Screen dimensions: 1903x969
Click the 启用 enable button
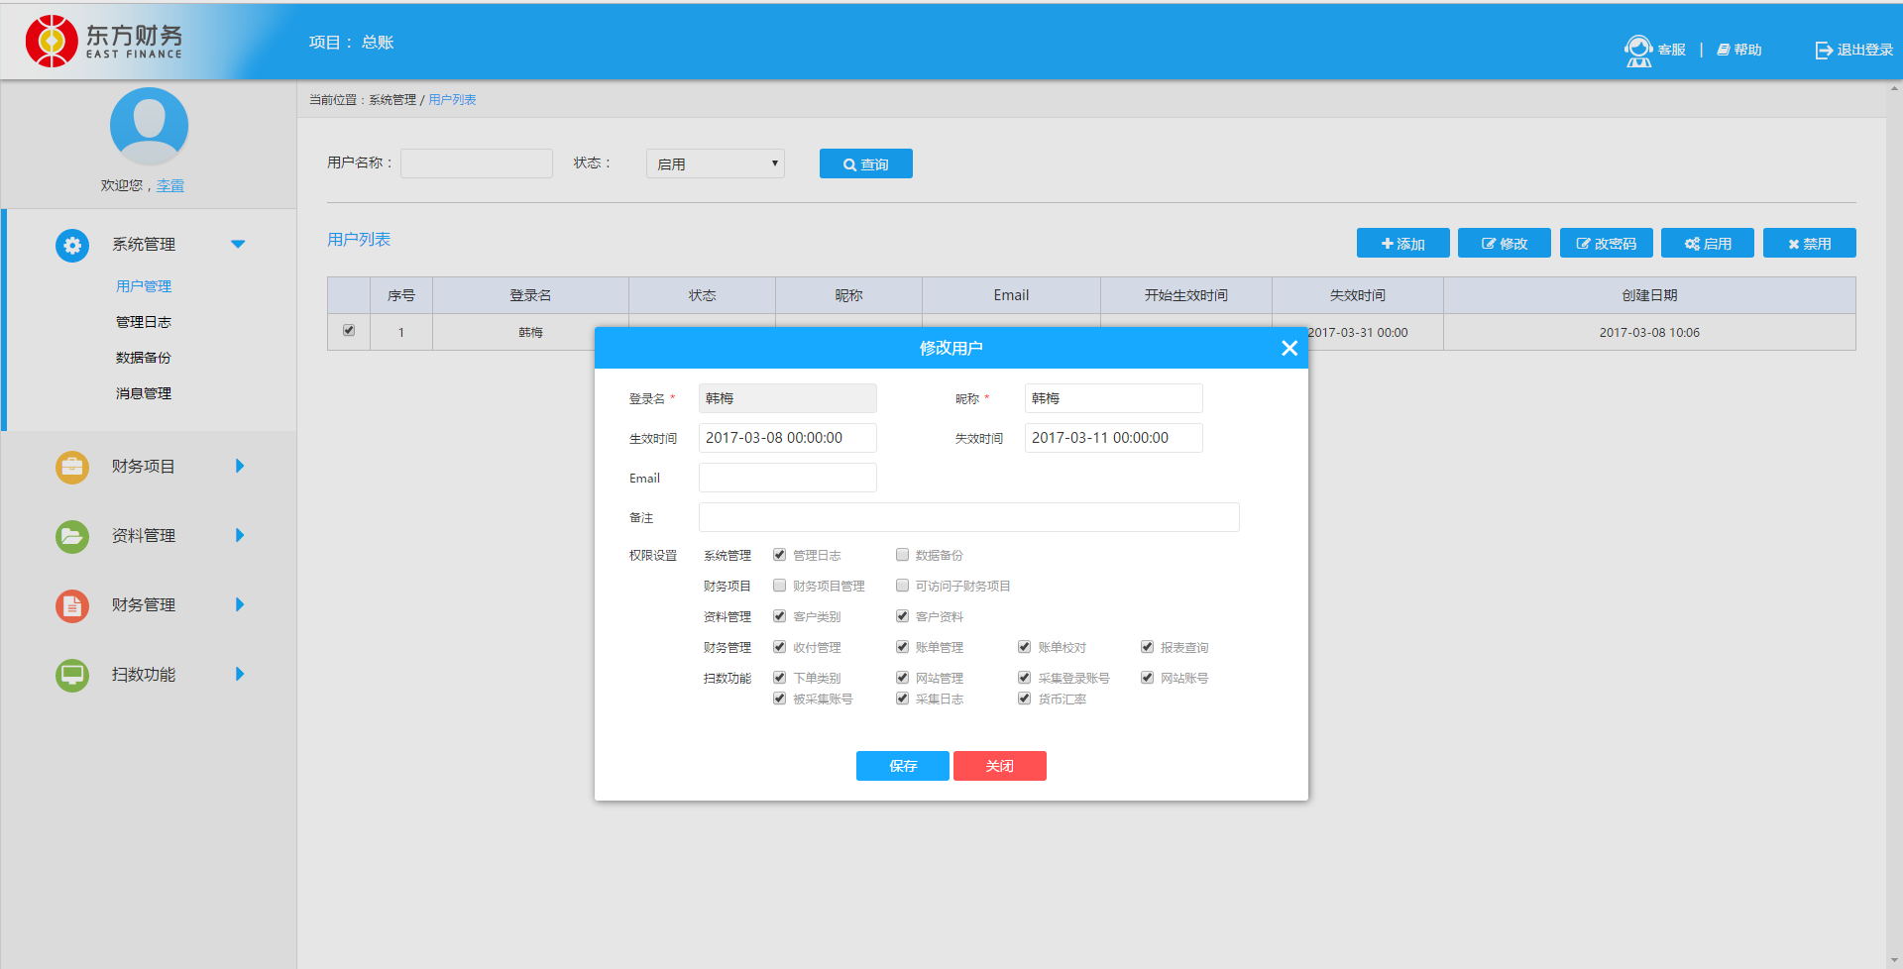point(1708,243)
